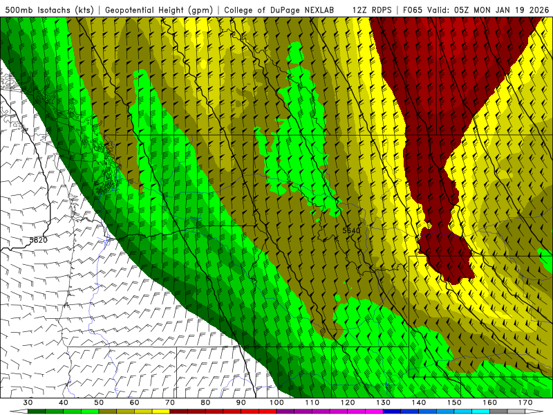The image size is (553, 415).
Task: Select the dark blue swatch right of 130
Action: coord(392,412)
